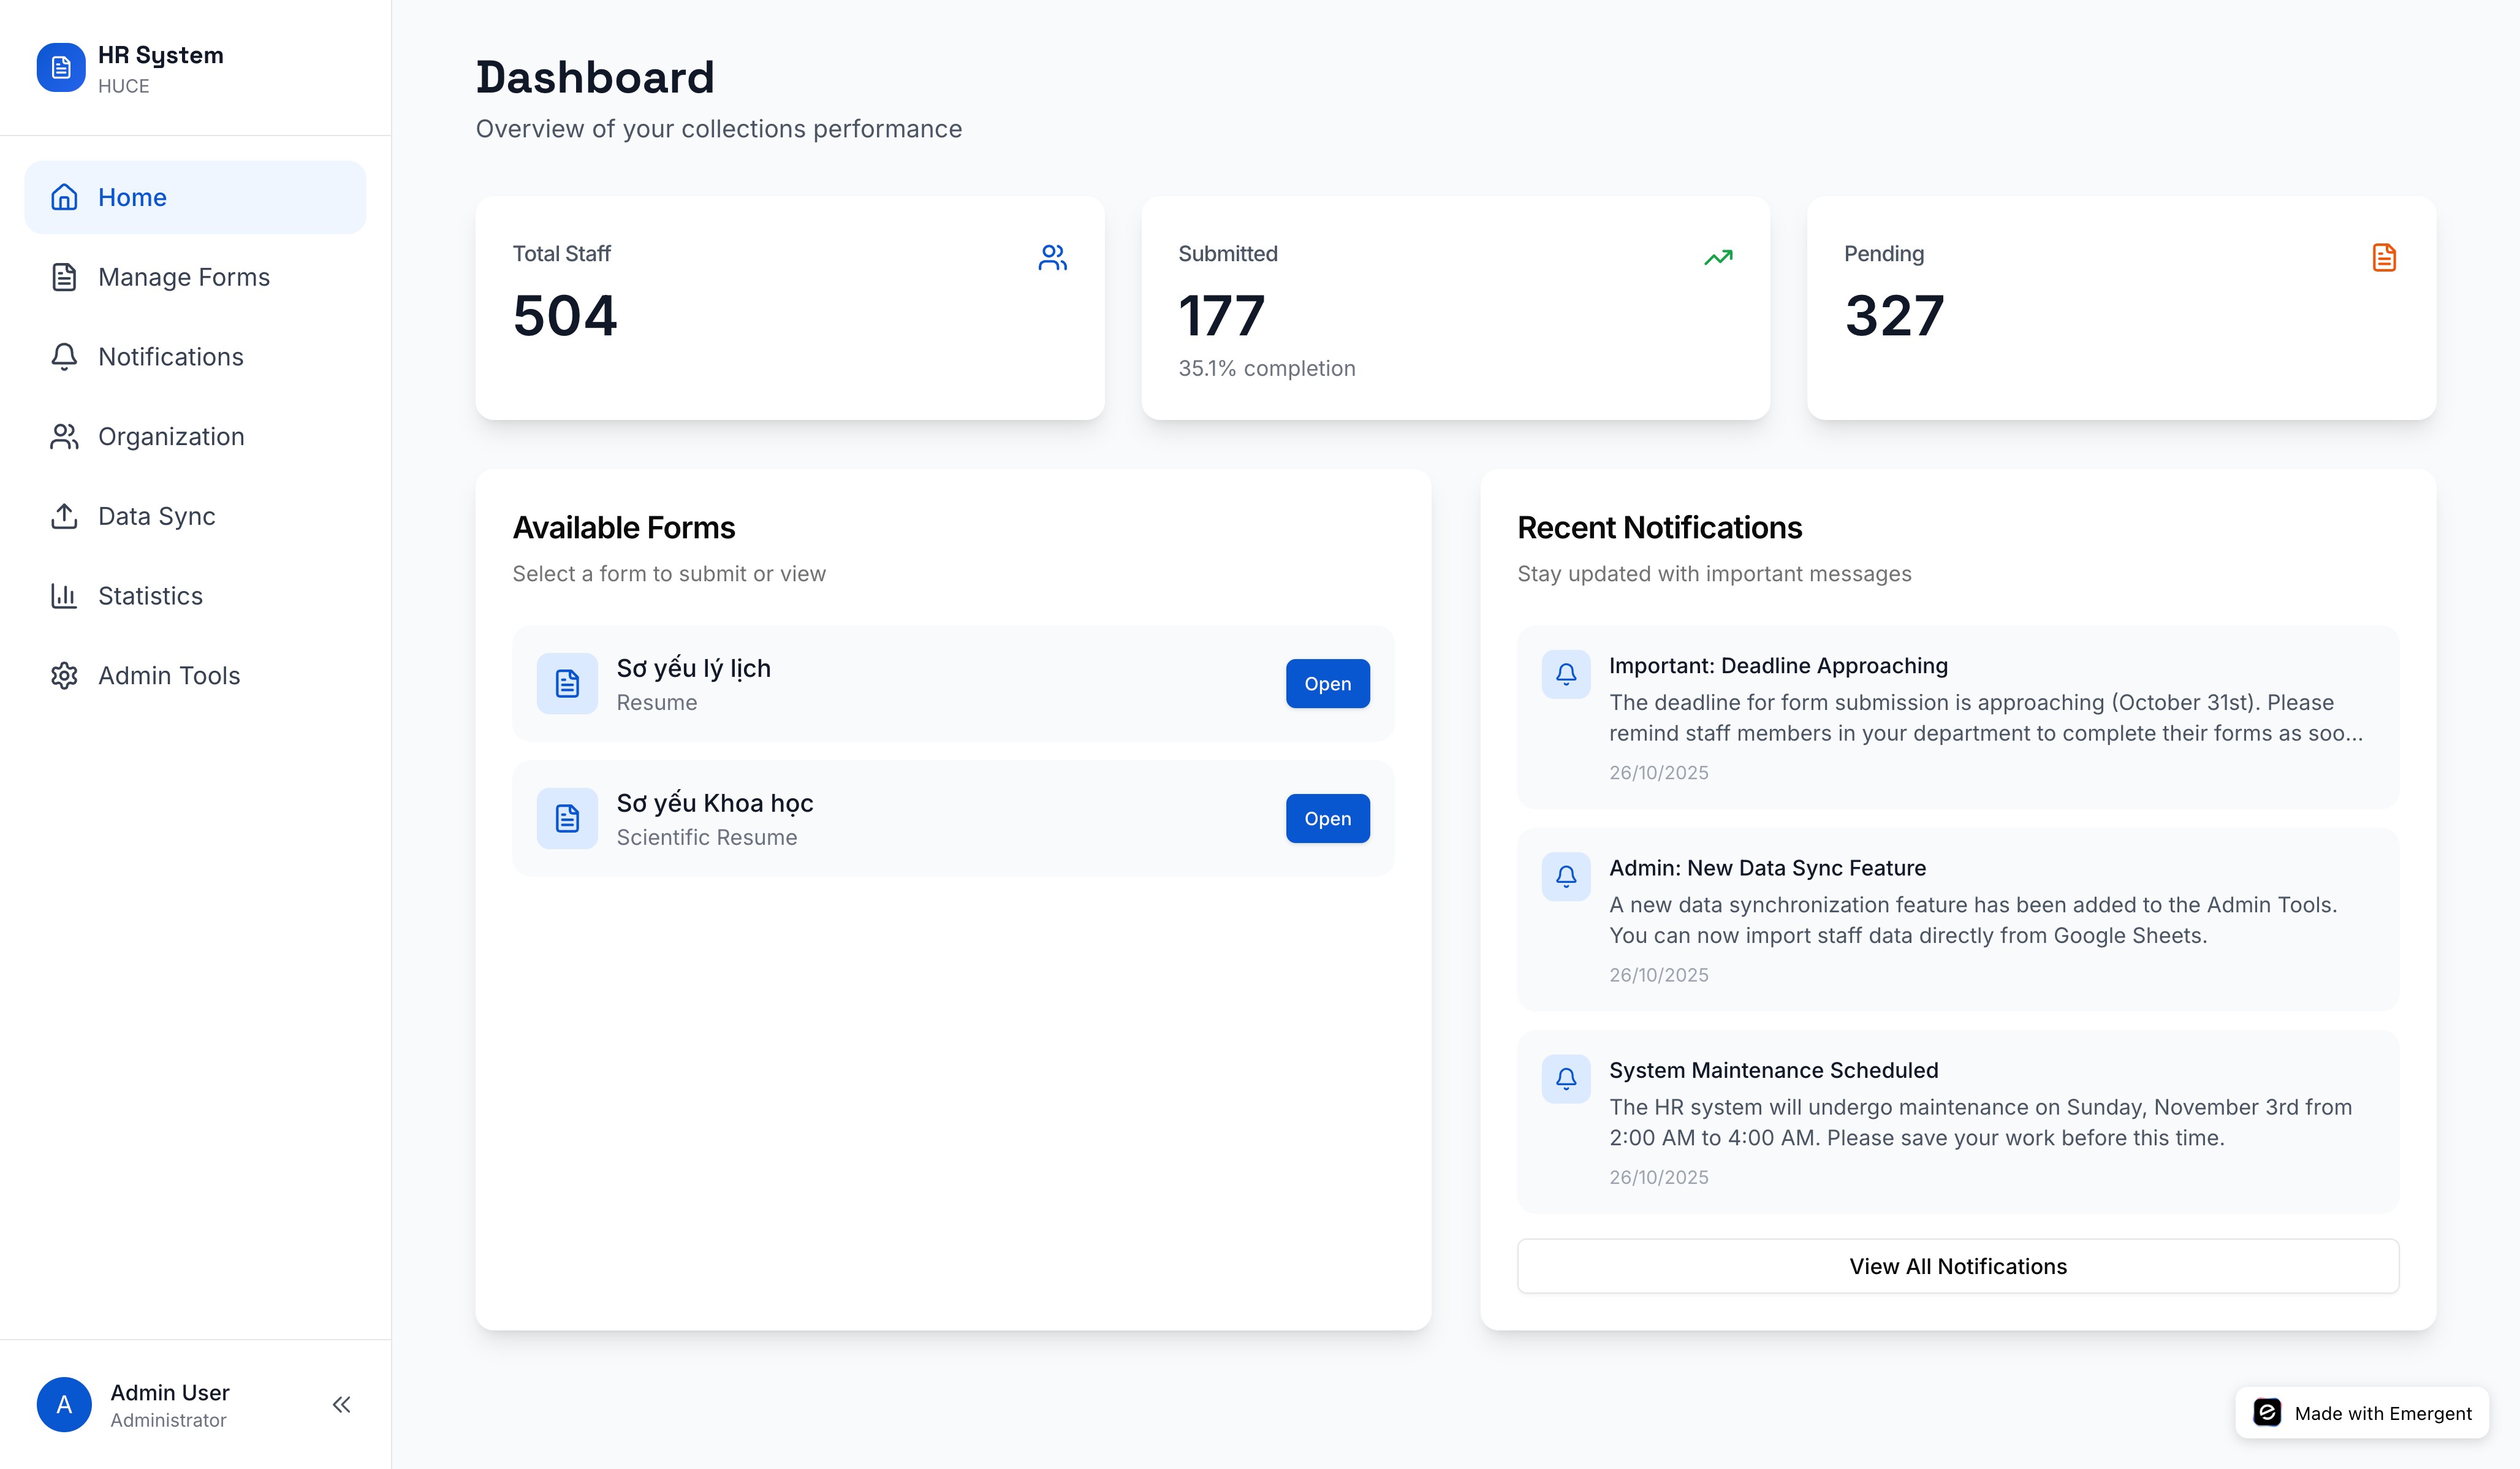Click the HR System logo icon
This screenshot has height=1469, width=2520.
[61, 67]
